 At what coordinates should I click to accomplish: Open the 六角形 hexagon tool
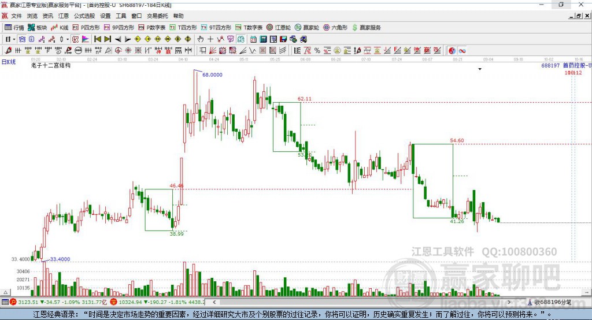click(335, 28)
